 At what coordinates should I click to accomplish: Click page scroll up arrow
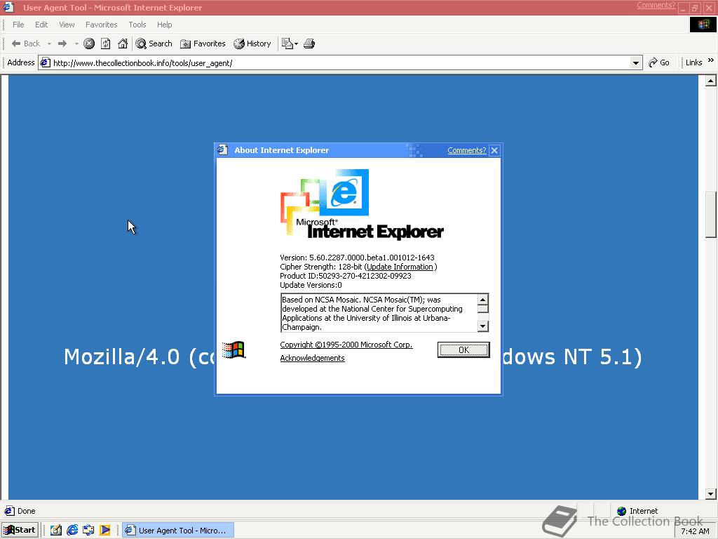pyautogui.click(x=711, y=81)
